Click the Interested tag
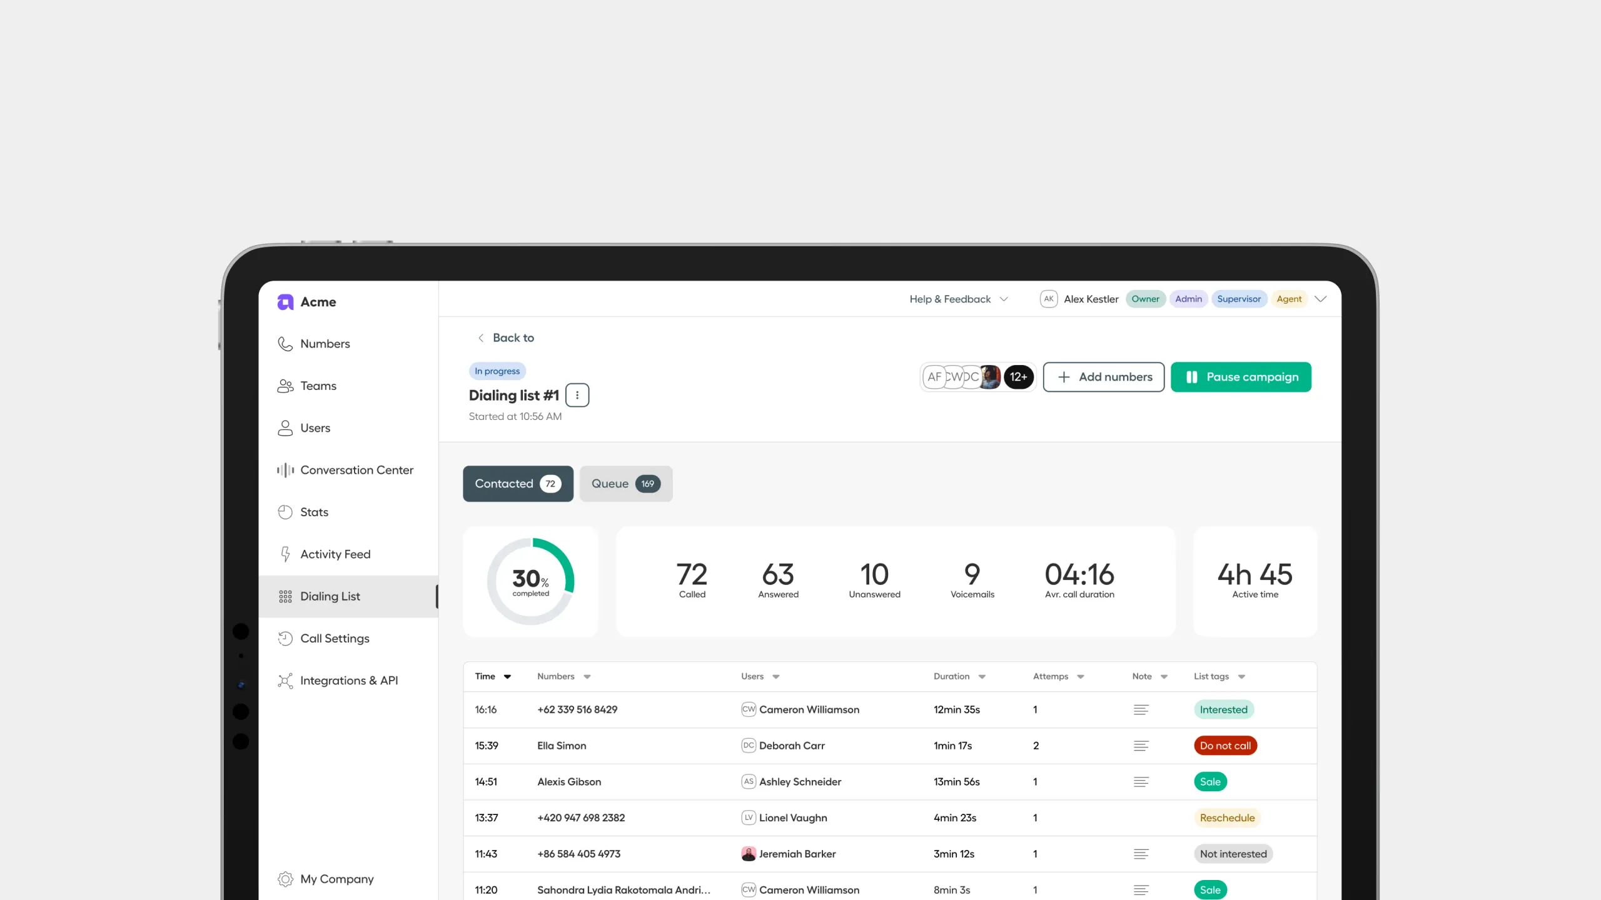The width and height of the screenshot is (1601, 900). tap(1223, 710)
